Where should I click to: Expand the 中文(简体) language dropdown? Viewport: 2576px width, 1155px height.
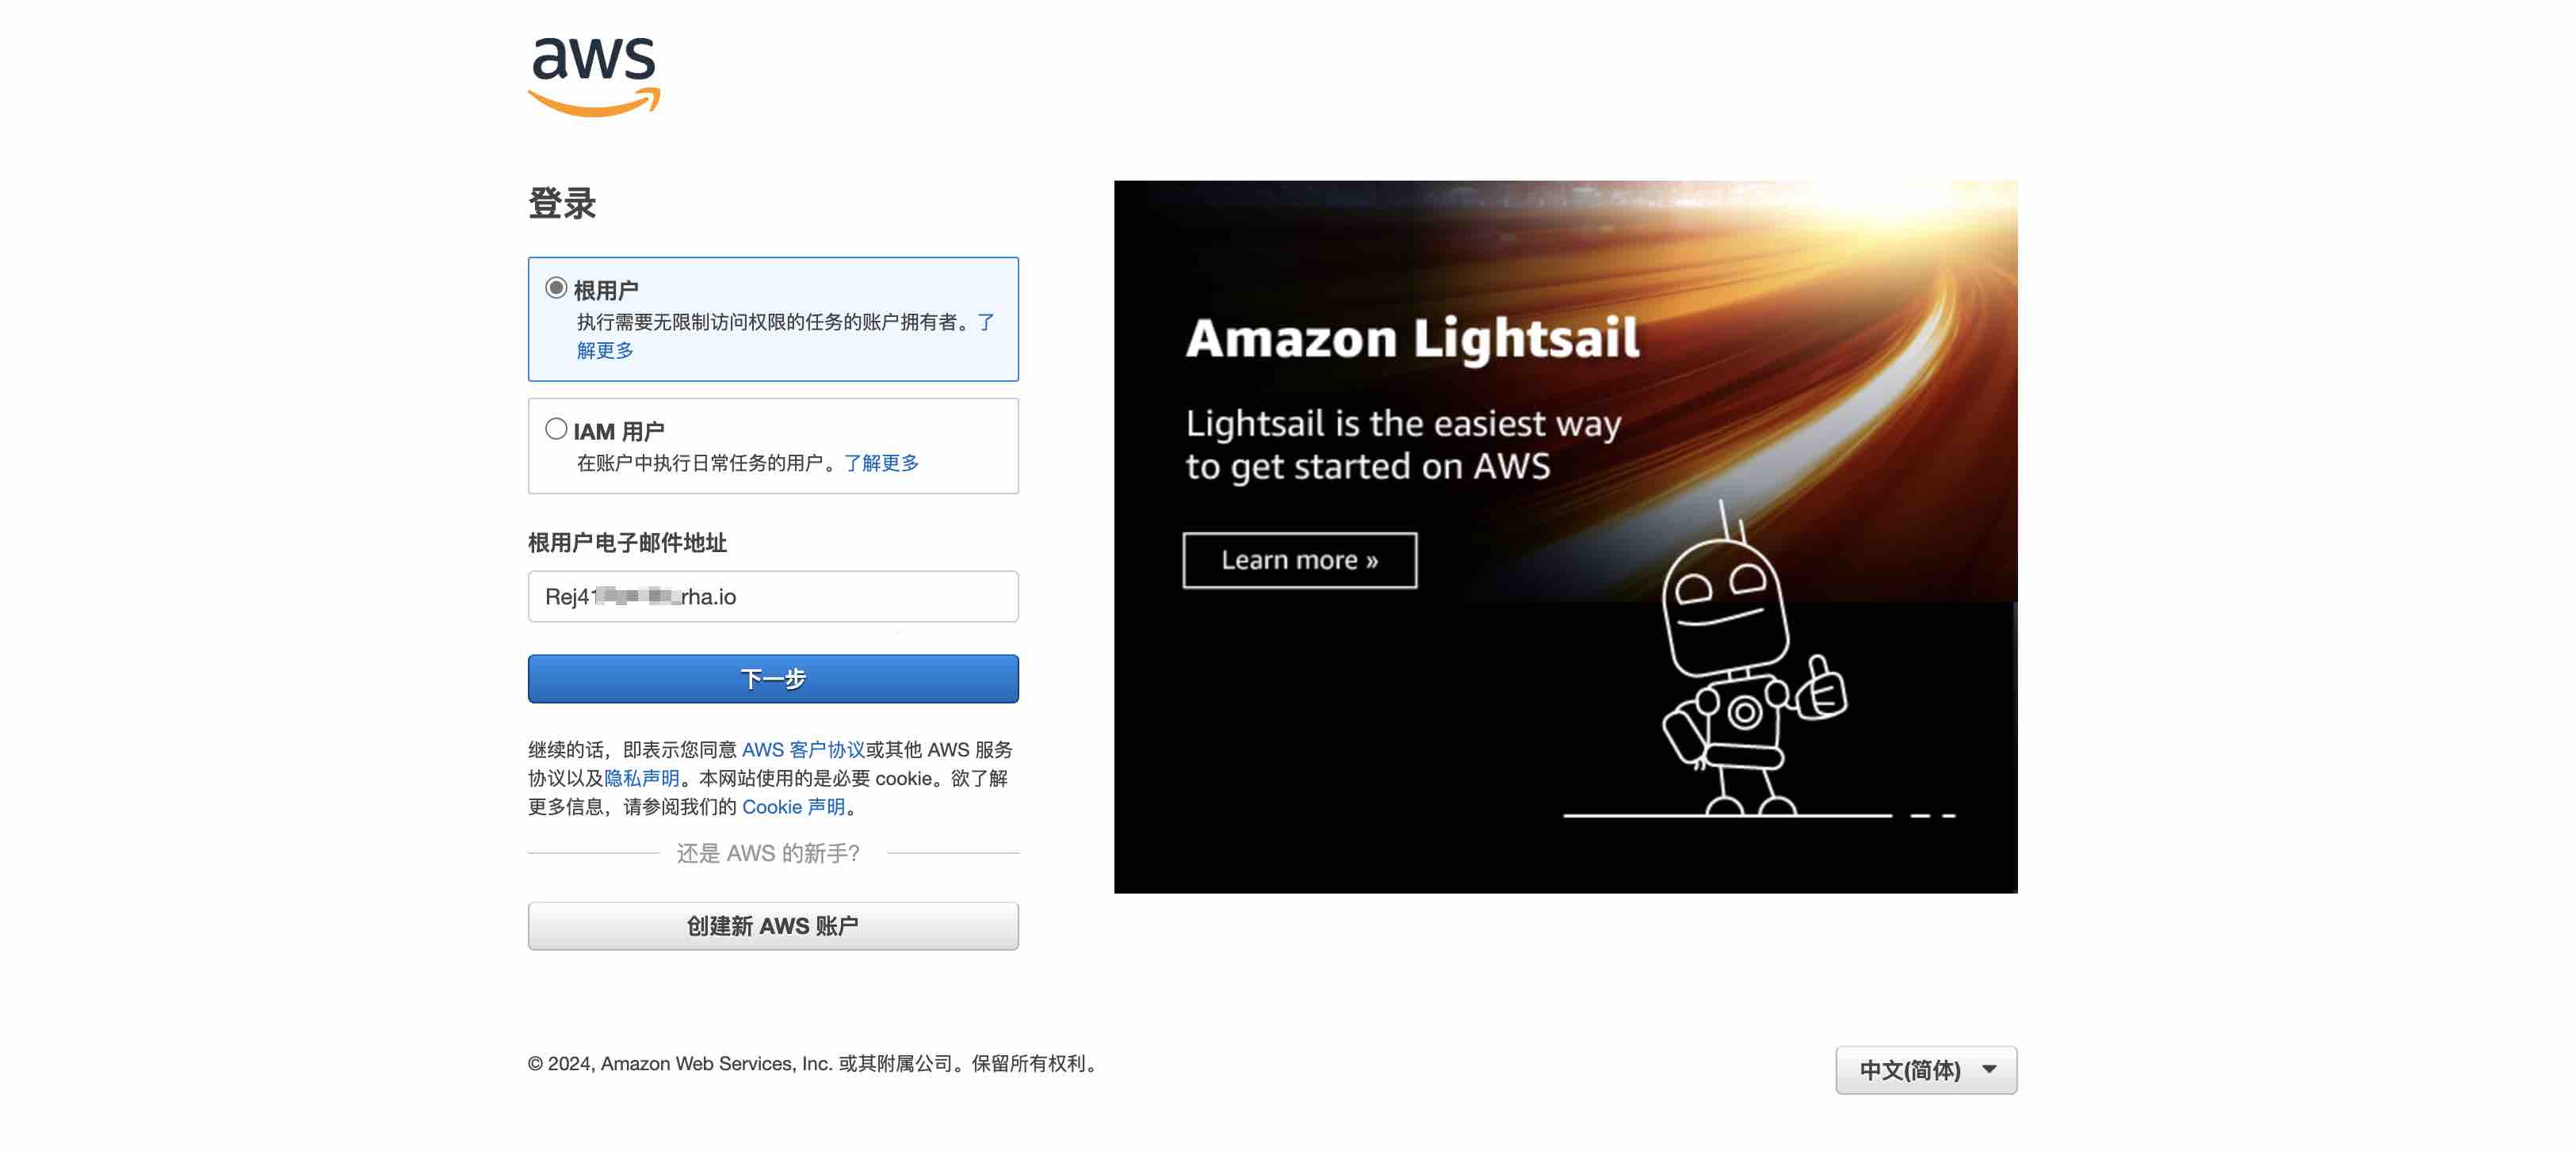(x=1926, y=1070)
